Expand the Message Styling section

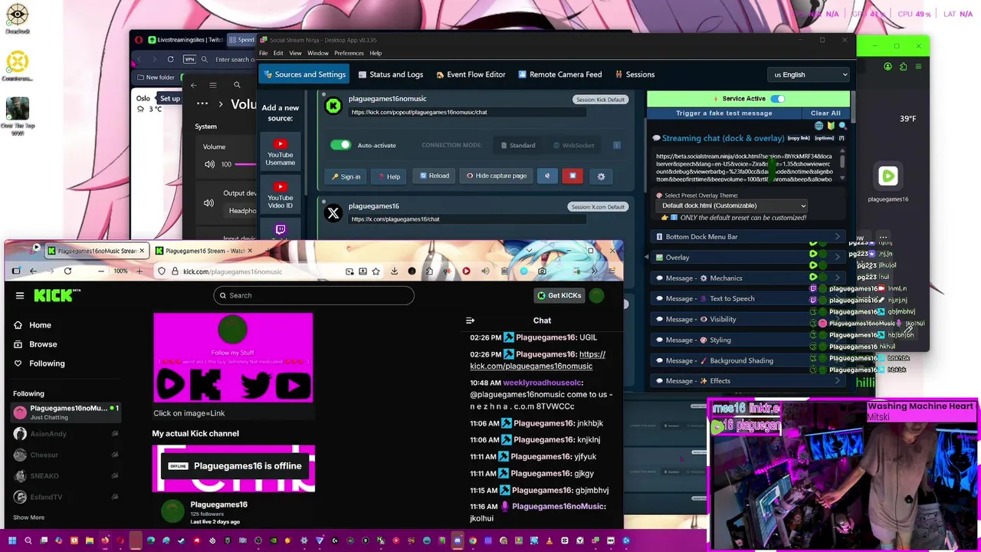748,340
